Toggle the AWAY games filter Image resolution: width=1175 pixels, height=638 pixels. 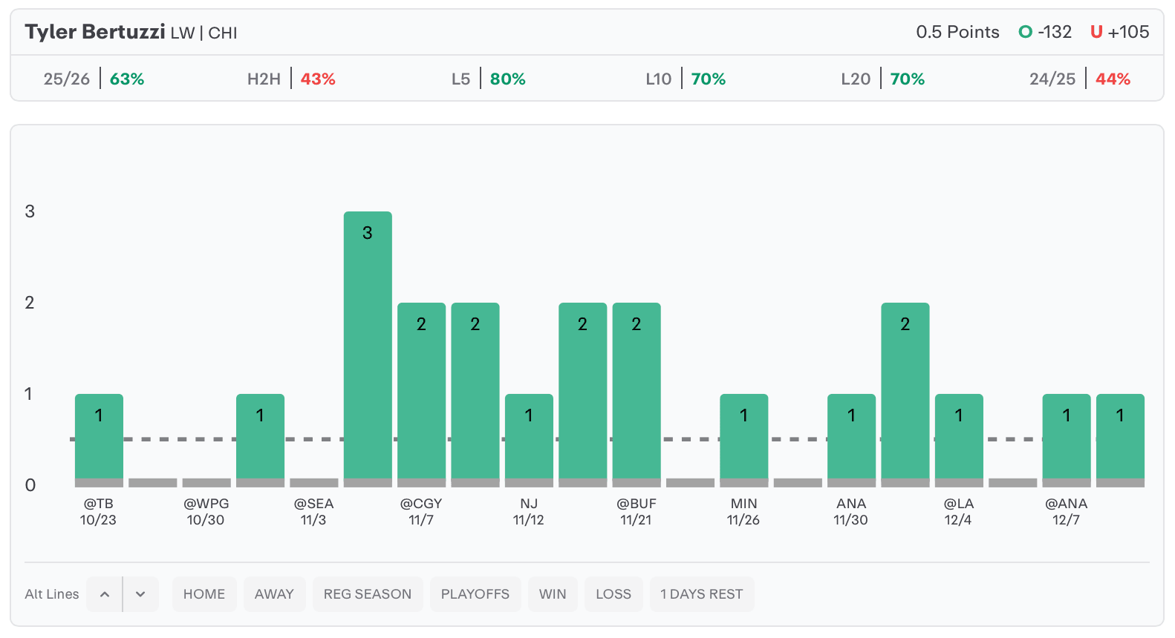click(274, 594)
